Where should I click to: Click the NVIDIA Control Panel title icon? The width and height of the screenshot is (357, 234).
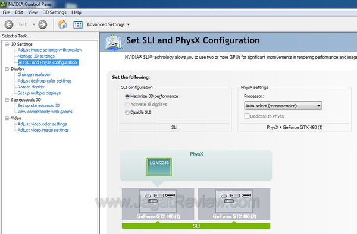[3, 4]
